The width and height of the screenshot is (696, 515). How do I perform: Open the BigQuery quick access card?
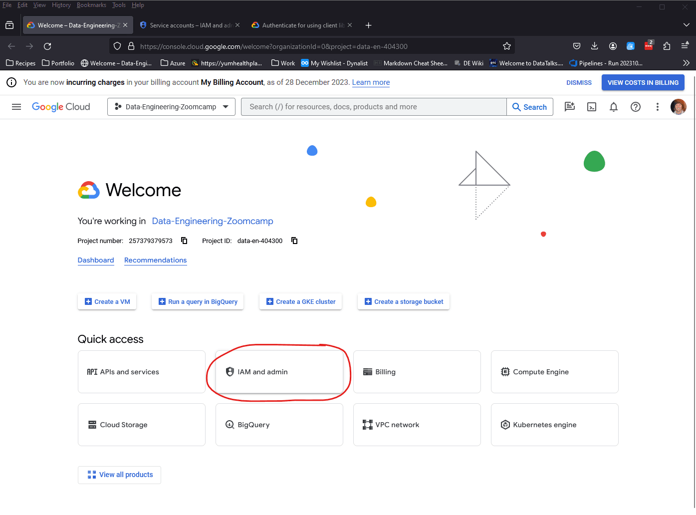[279, 425]
